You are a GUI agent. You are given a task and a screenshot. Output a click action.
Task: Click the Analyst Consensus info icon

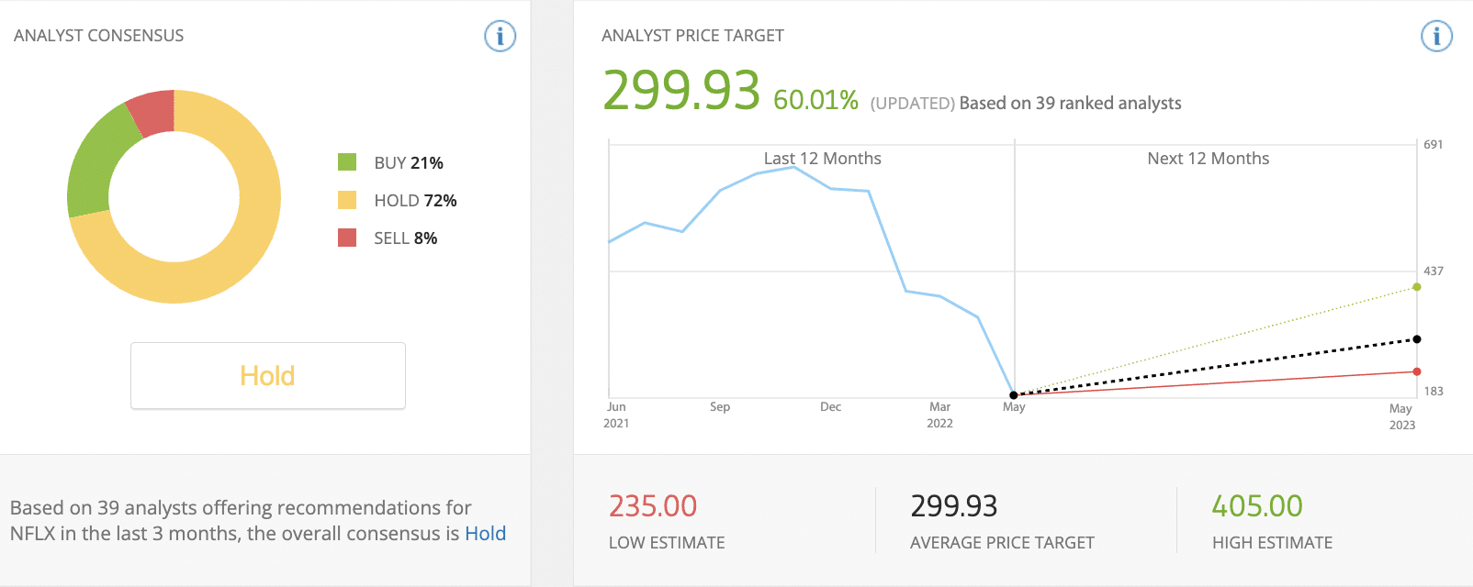click(x=500, y=37)
